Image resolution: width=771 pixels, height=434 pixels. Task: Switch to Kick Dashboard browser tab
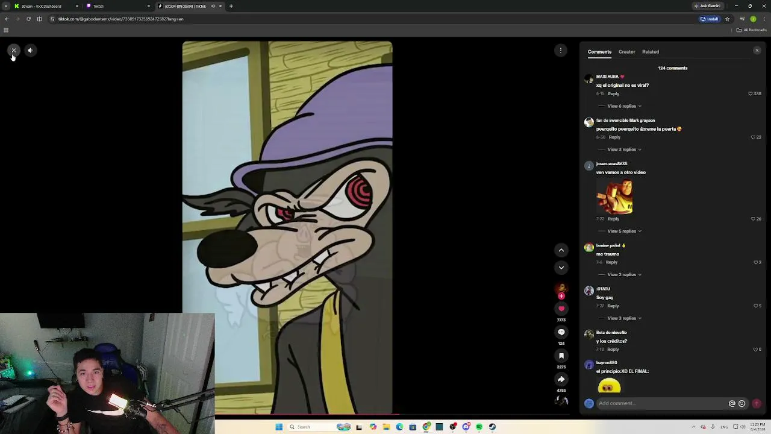[x=46, y=6]
